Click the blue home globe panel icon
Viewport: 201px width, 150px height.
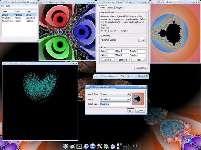point(93,146)
